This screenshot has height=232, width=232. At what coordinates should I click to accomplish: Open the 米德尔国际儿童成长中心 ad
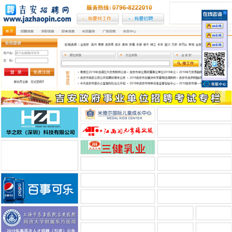[x=118, y=115]
